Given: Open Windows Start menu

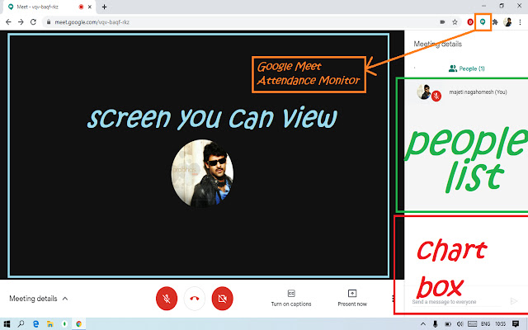Looking at the screenshot, I should (x=7, y=324).
